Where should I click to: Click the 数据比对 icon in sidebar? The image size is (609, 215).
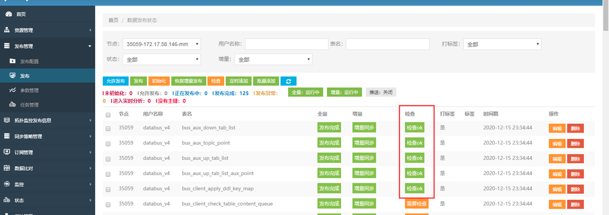pyautogui.click(x=7, y=168)
